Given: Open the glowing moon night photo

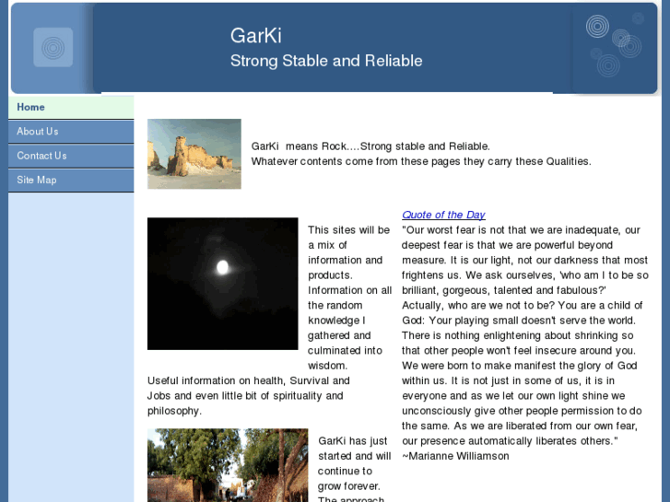Looking at the screenshot, I should pyautogui.click(x=223, y=284).
